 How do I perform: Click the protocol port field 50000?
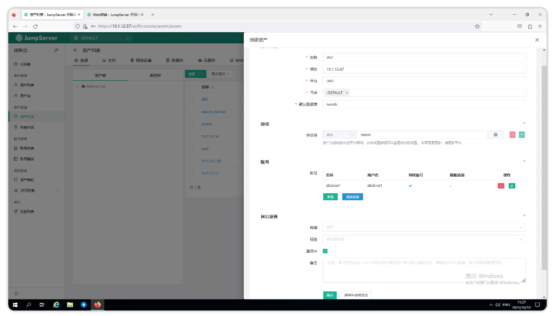pos(423,135)
